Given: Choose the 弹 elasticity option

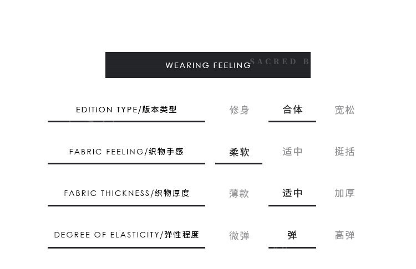Looking at the screenshot, I should (292, 235).
